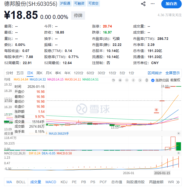The height and width of the screenshot is (188, 184).
Task: Toggle the 成交量 indicator at bottom
Action: (36, 182)
